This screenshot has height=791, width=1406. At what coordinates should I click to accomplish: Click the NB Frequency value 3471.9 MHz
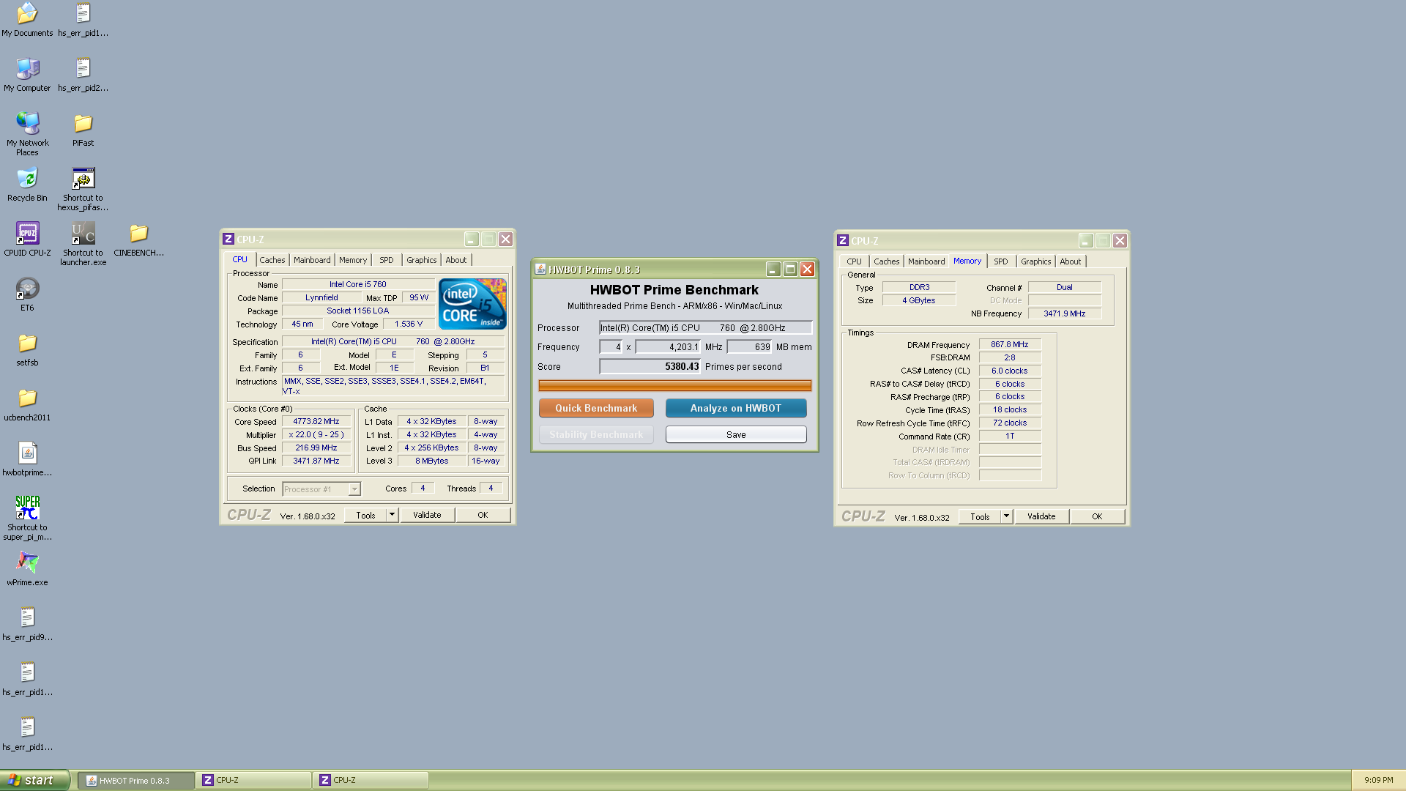click(x=1065, y=313)
